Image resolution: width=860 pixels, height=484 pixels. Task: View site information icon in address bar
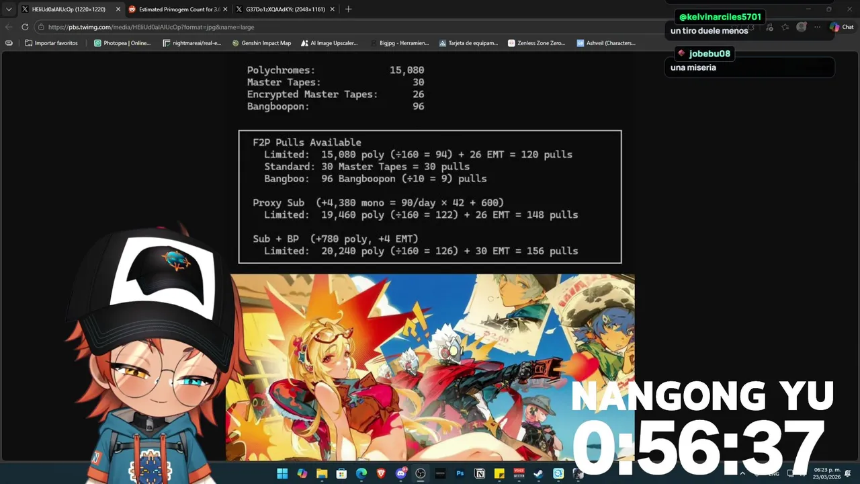[x=41, y=27]
